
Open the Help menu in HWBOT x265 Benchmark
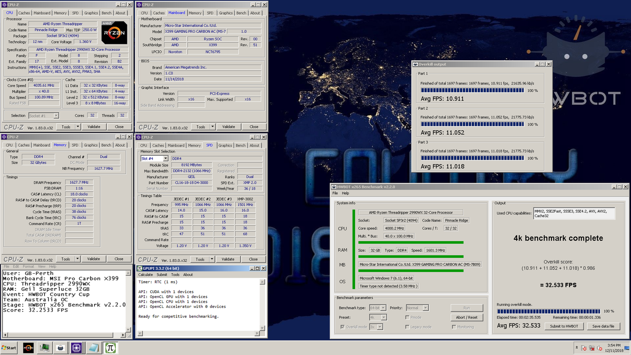pos(345,193)
